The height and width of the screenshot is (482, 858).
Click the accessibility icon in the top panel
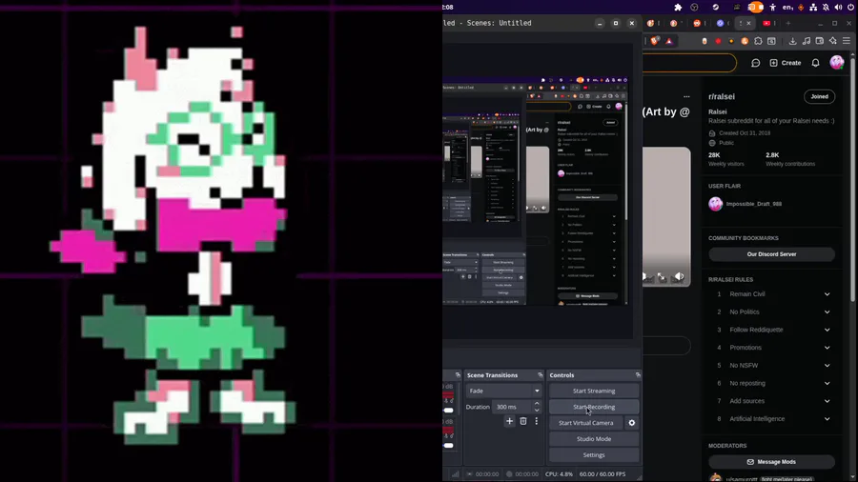772,7
